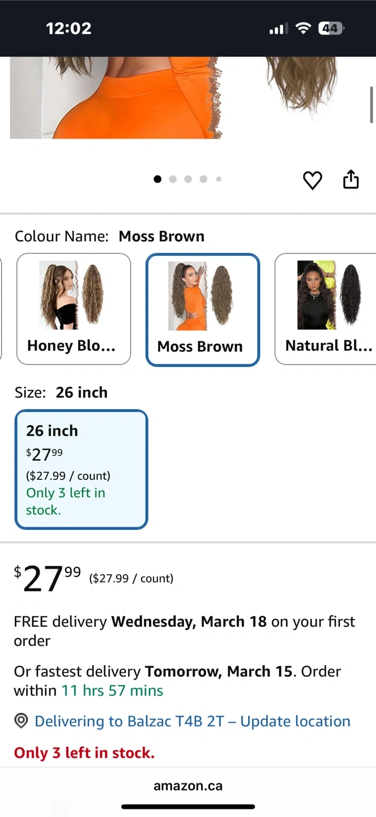Select the Moss Brown colour option
The width and height of the screenshot is (376, 817).
pos(203,310)
